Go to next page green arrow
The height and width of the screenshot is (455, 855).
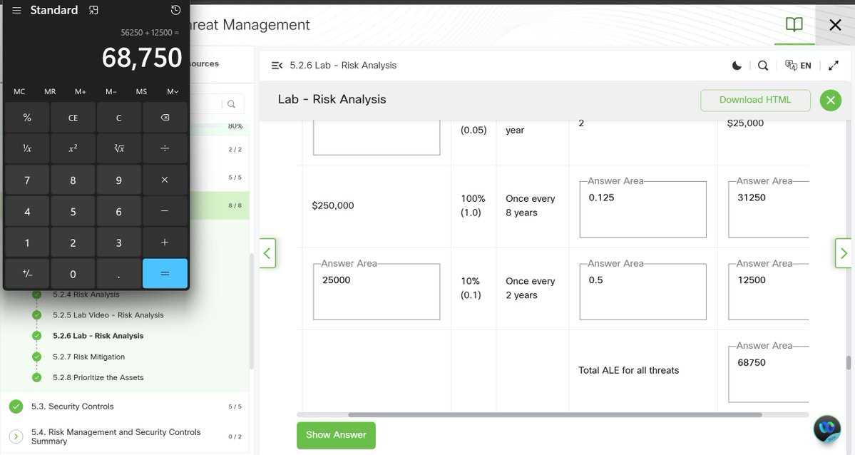tap(843, 253)
